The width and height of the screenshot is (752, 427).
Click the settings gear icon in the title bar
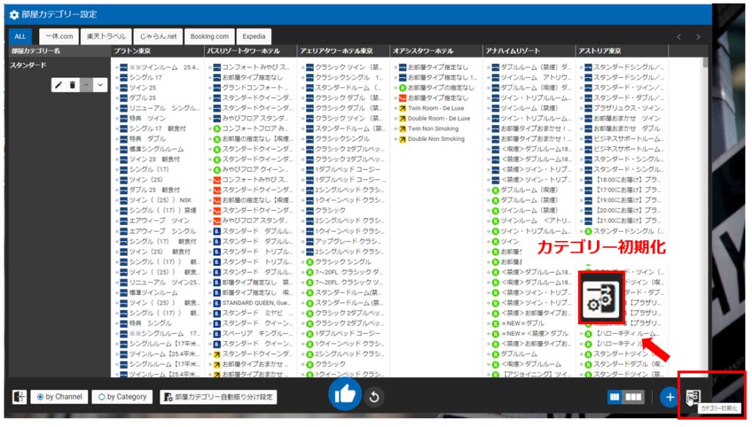[14, 15]
